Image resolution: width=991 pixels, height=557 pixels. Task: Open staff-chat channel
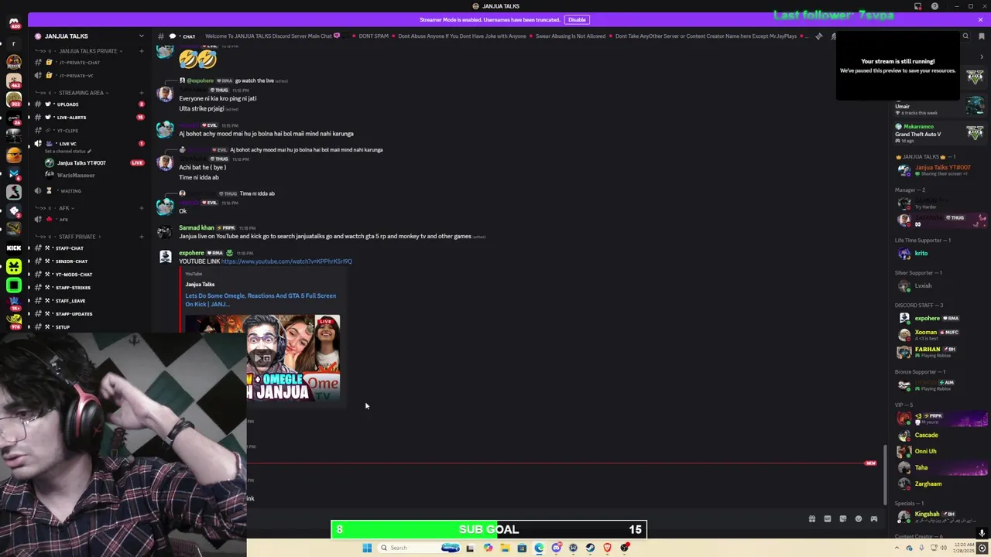pos(87,248)
